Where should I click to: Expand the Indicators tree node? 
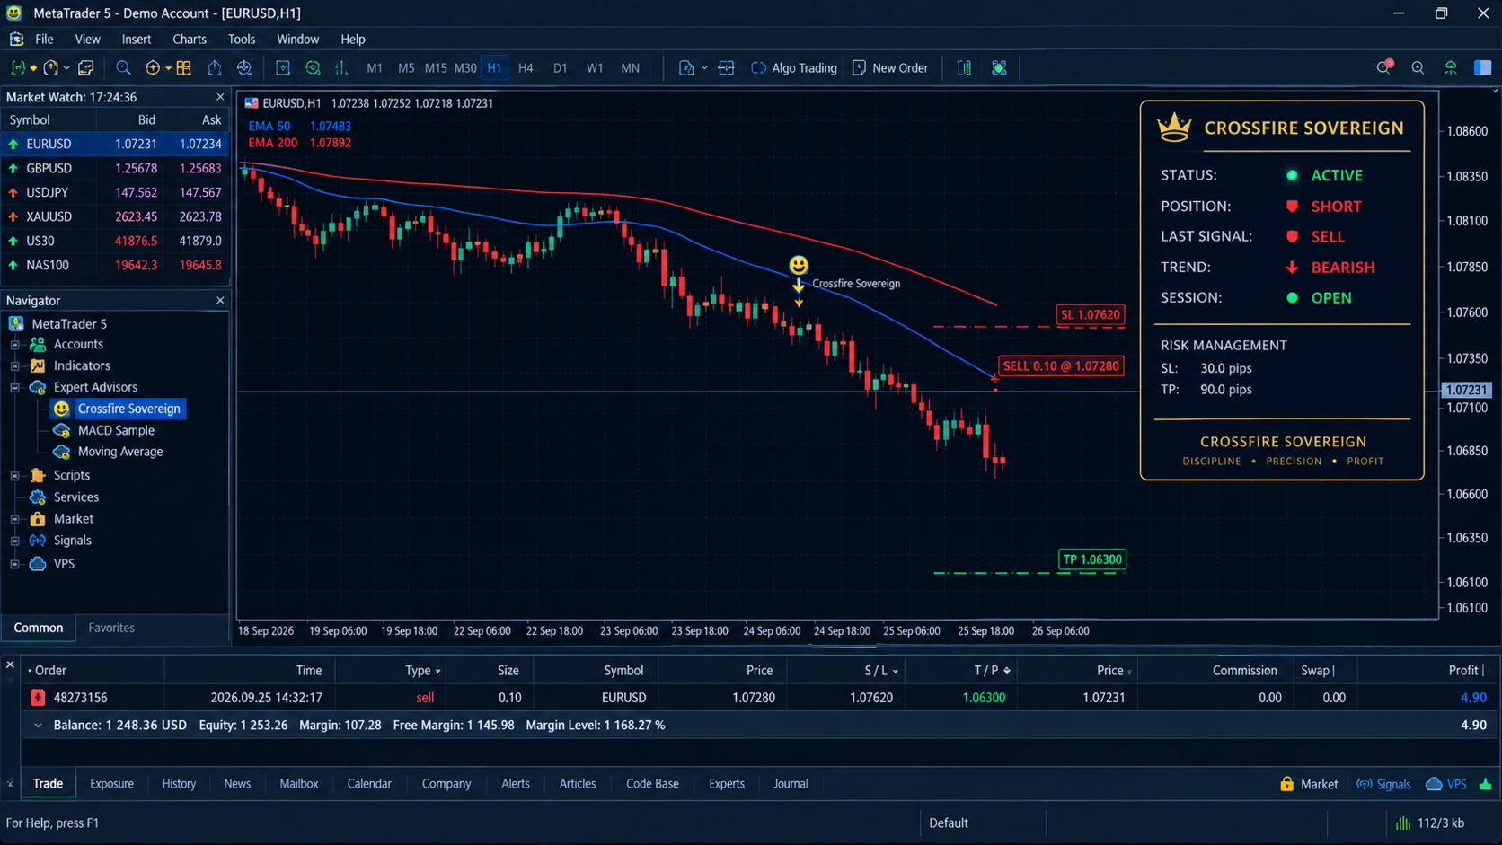click(14, 366)
